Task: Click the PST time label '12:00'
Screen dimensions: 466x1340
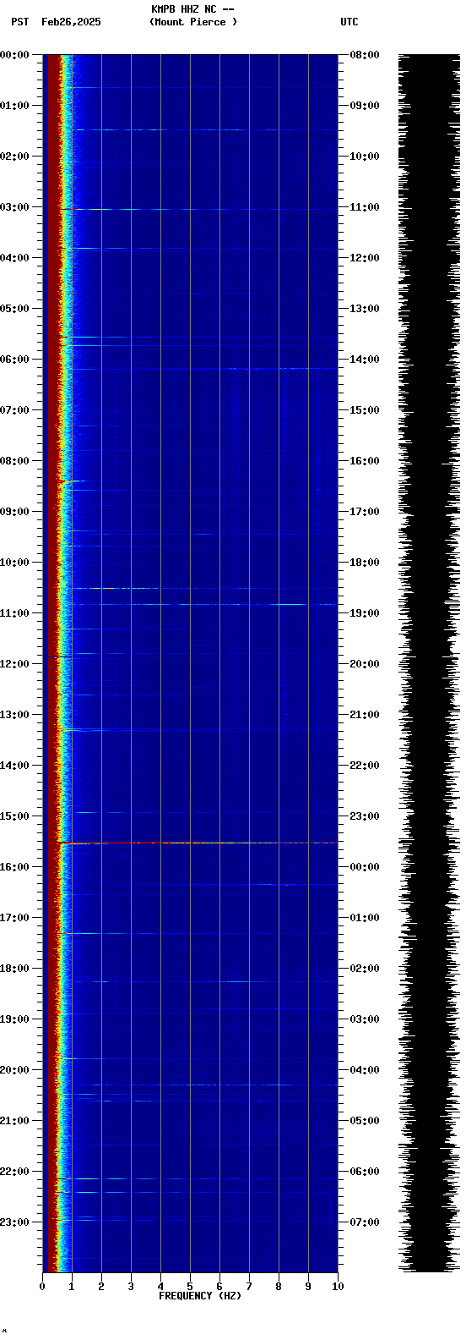Action: click(x=14, y=664)
